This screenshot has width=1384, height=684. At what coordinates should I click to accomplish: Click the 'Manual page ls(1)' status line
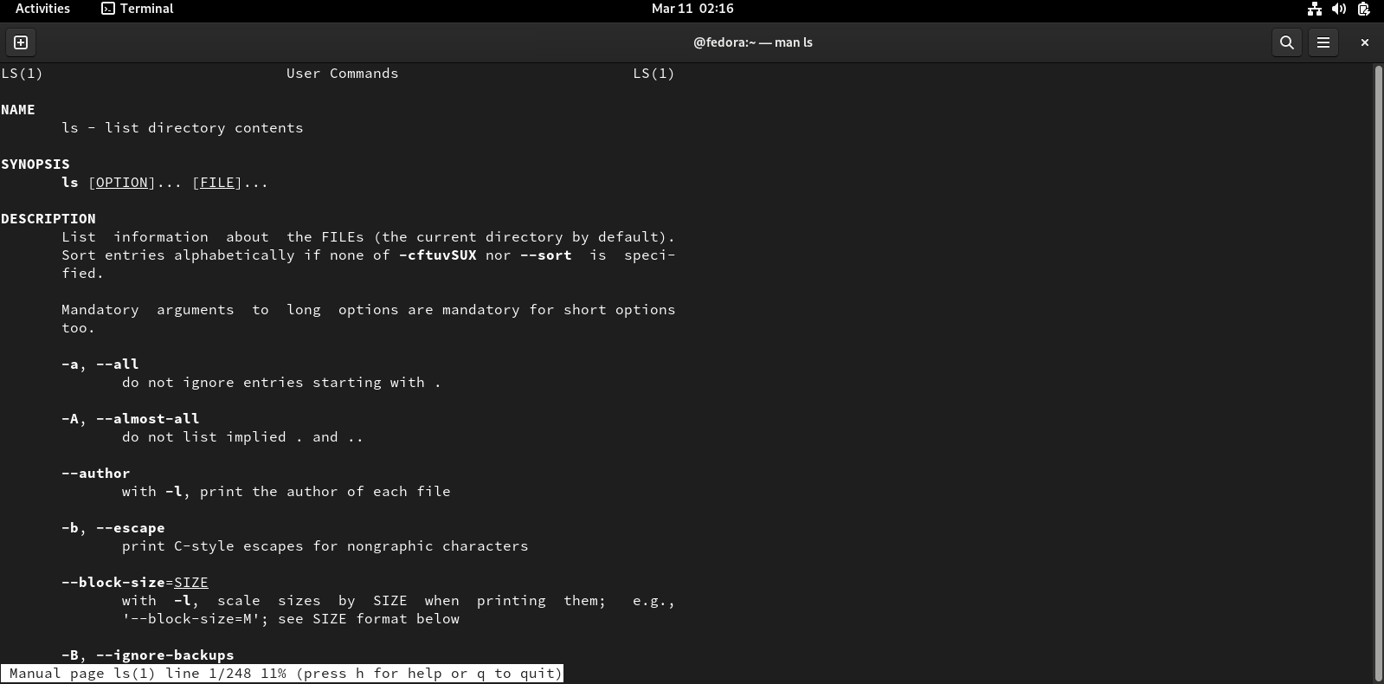pos(282,674)
